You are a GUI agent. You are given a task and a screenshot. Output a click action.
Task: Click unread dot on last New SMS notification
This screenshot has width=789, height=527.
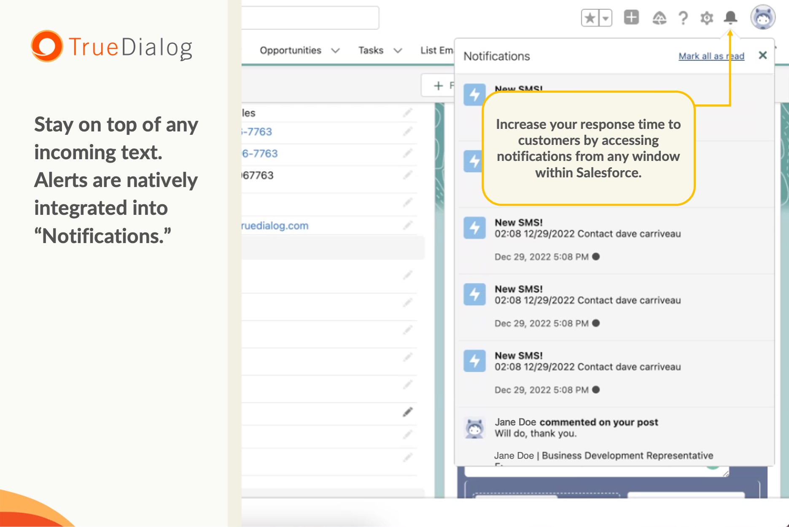coord(596,390)
